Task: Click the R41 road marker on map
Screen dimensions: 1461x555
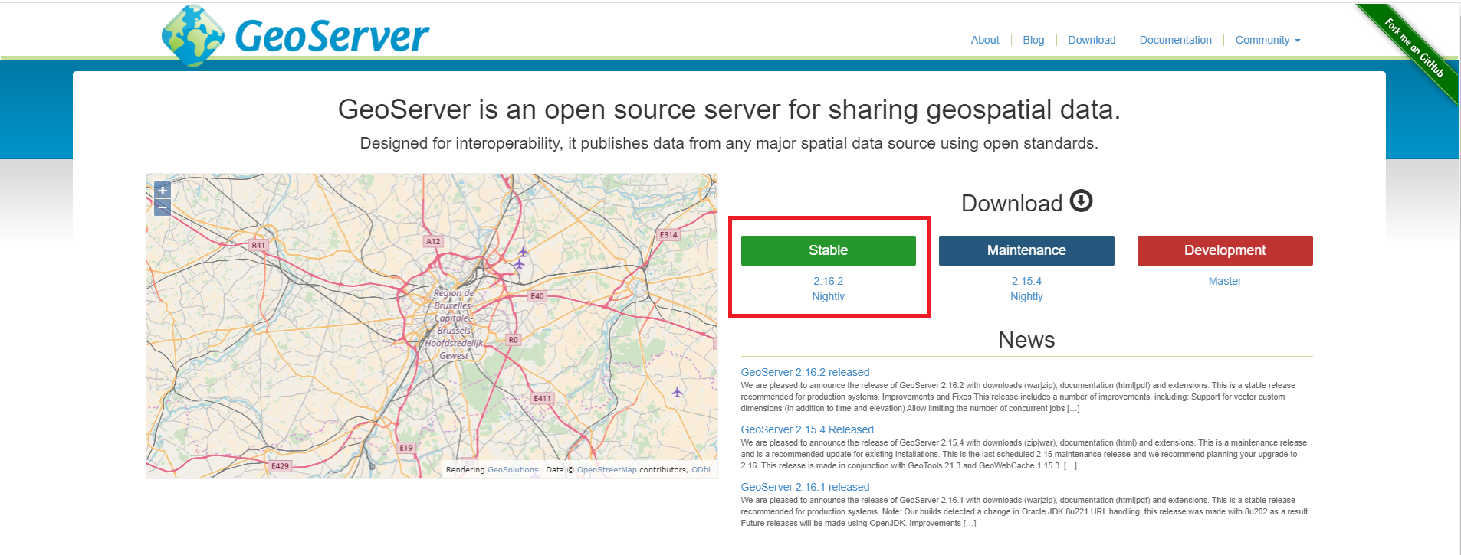Action: click(x=258, y=246)
